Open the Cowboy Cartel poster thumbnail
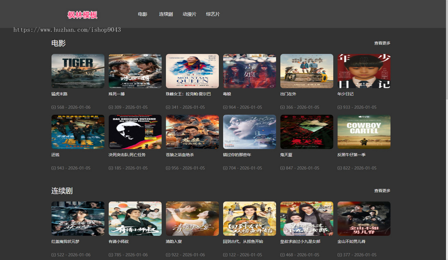448x260 pixels. [364, 132]
